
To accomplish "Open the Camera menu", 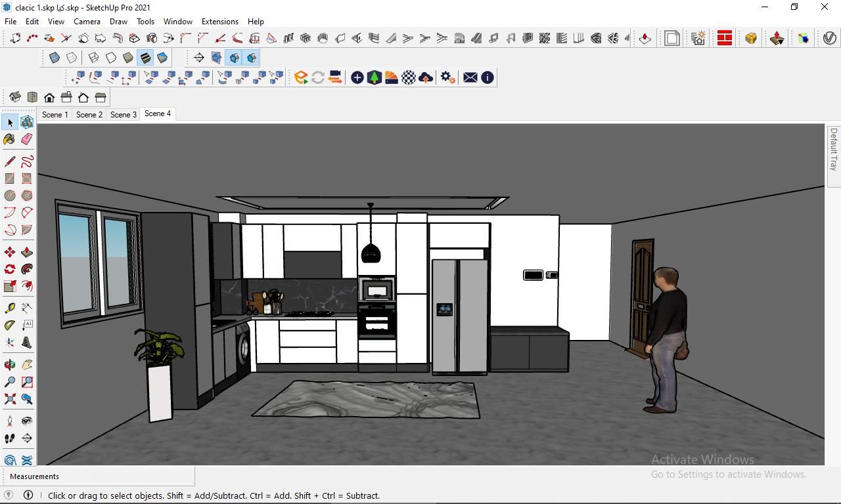I will tap(87, 21).
